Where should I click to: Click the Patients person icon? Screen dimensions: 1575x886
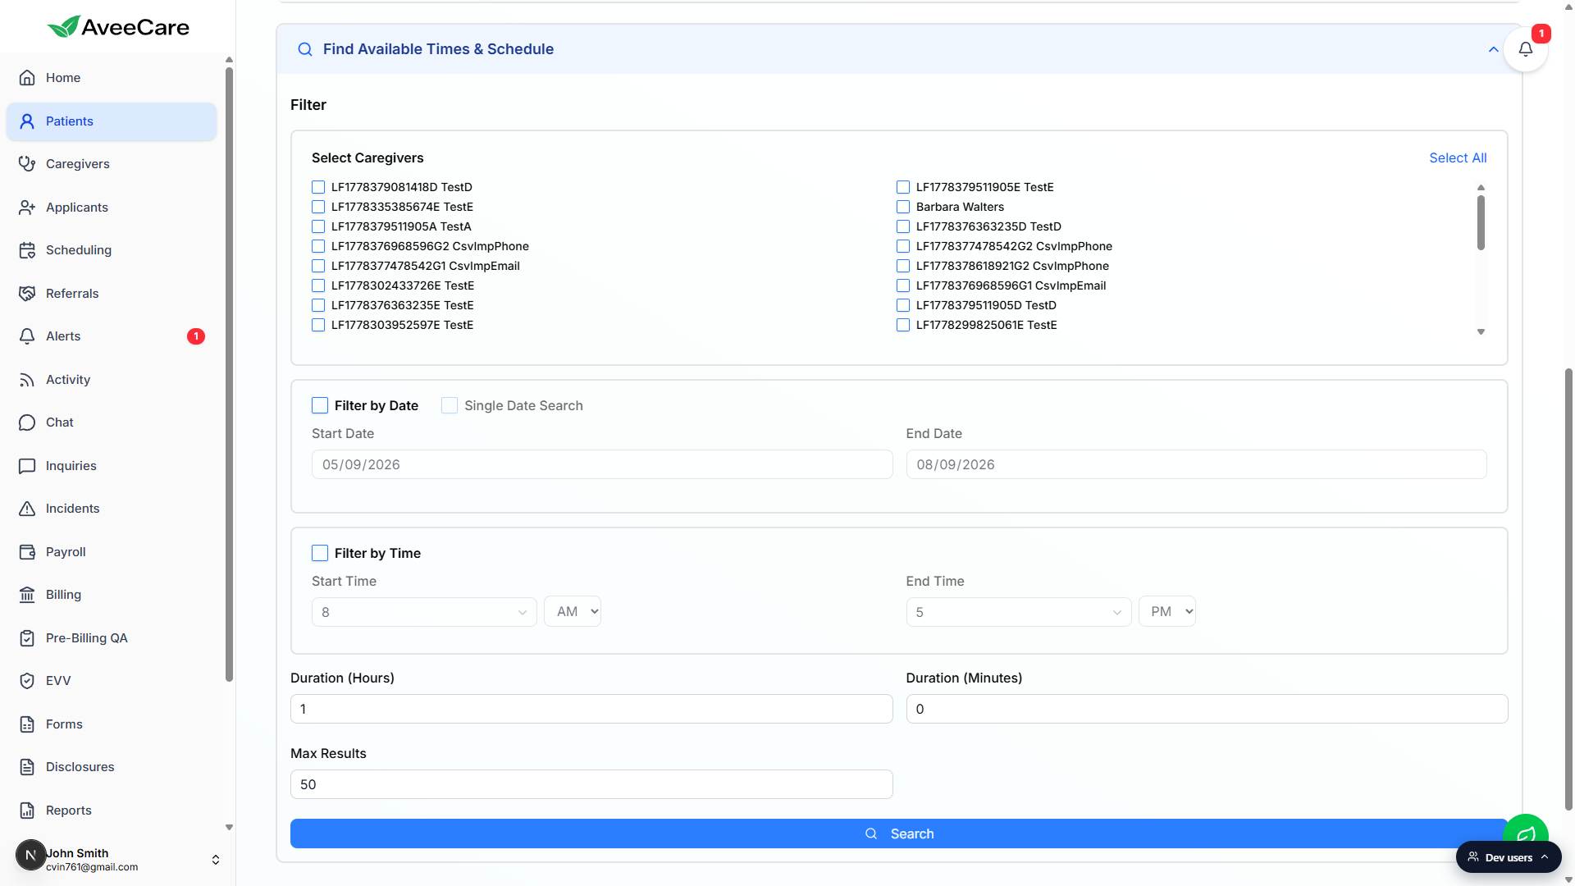27,121
